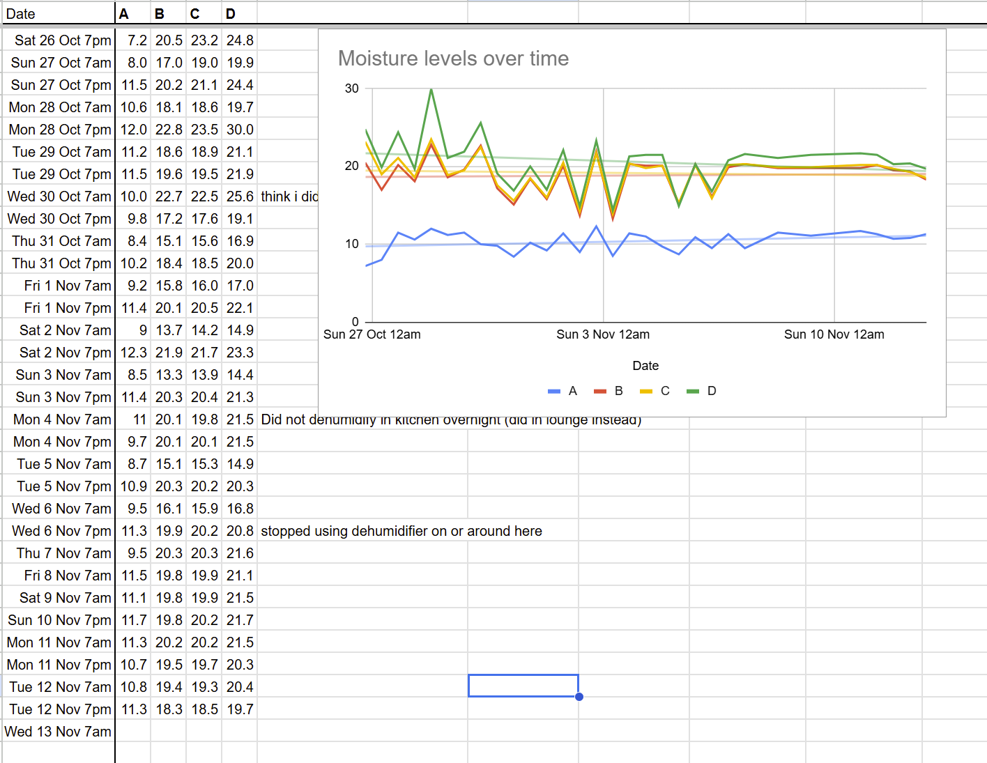Select the 'Date' column header cell
Image resolution: width=987 pixels, height=763 pixels.
pos(57,13)
